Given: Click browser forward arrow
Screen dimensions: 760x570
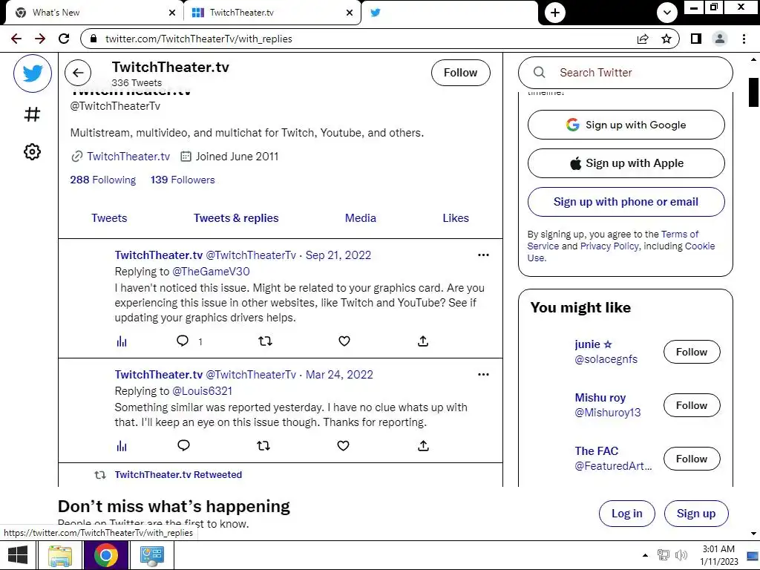Looking at the screenshot, I should 40,39.
